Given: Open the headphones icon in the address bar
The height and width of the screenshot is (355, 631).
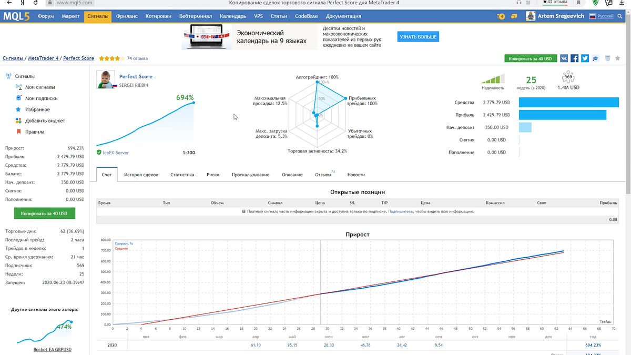Looking at the screenshot, I should [x=518, y=3].
